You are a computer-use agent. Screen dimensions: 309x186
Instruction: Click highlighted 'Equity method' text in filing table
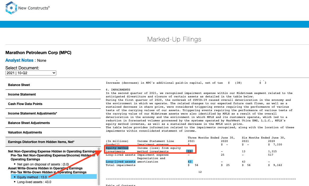pyautogui.click(x=117, y=148)
